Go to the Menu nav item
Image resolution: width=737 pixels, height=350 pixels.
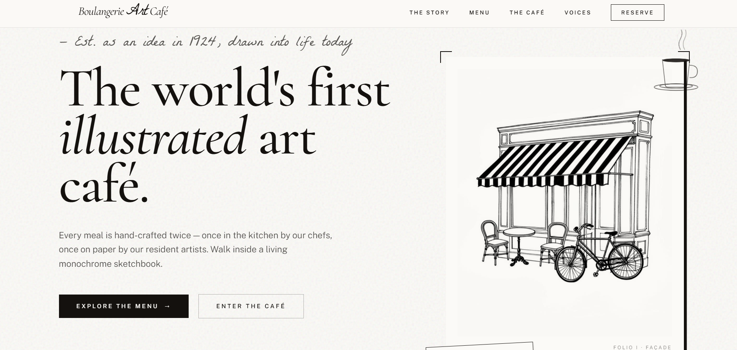point(479,12)
